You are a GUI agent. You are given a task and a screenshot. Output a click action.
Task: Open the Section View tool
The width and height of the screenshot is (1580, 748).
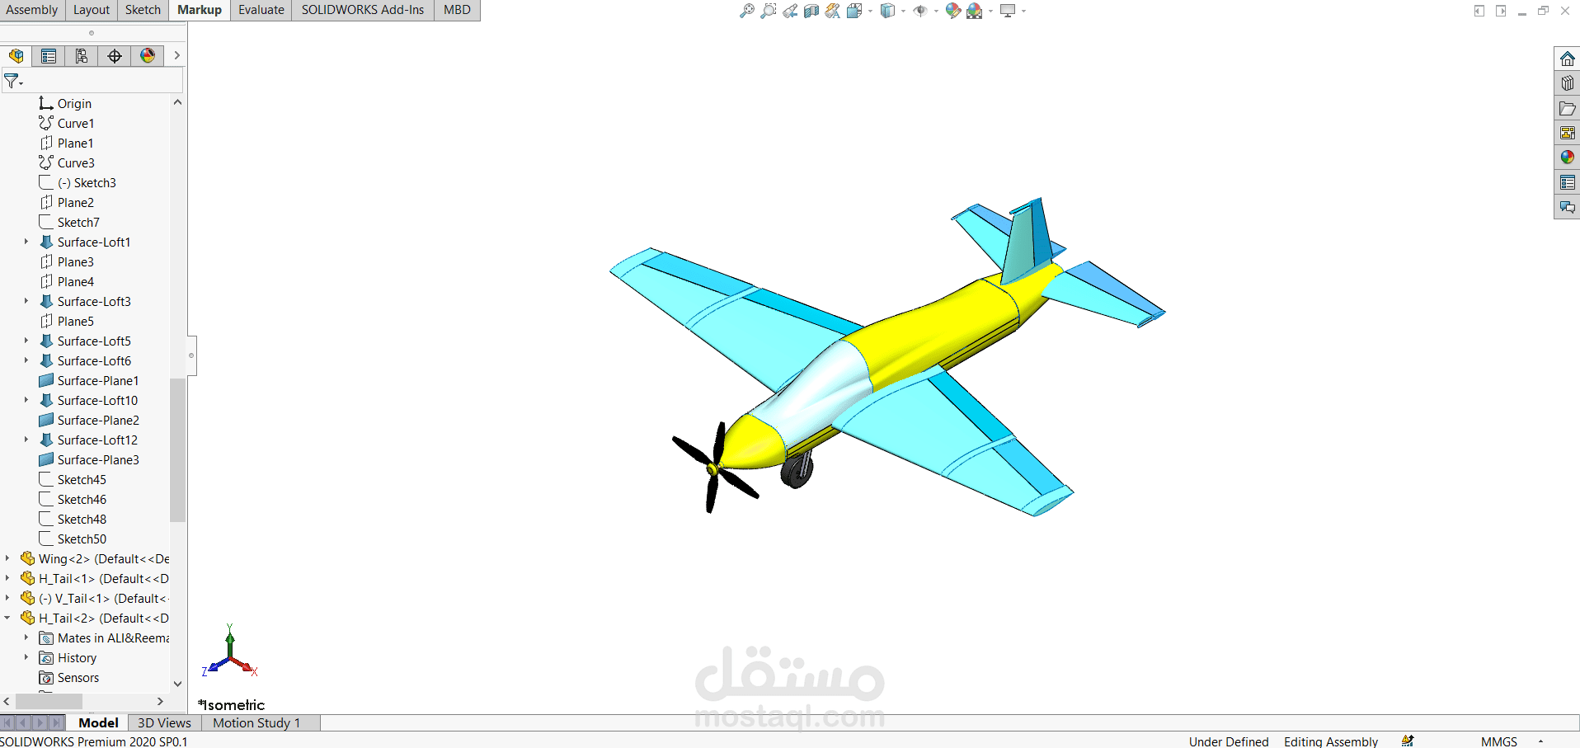(x=811, y=11)
